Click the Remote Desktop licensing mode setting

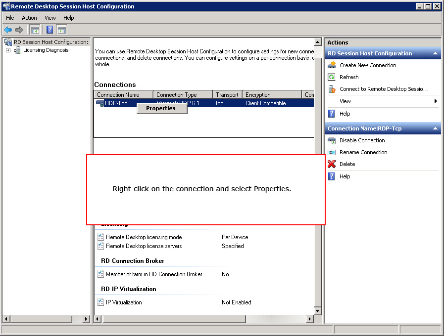click(144, 237)
